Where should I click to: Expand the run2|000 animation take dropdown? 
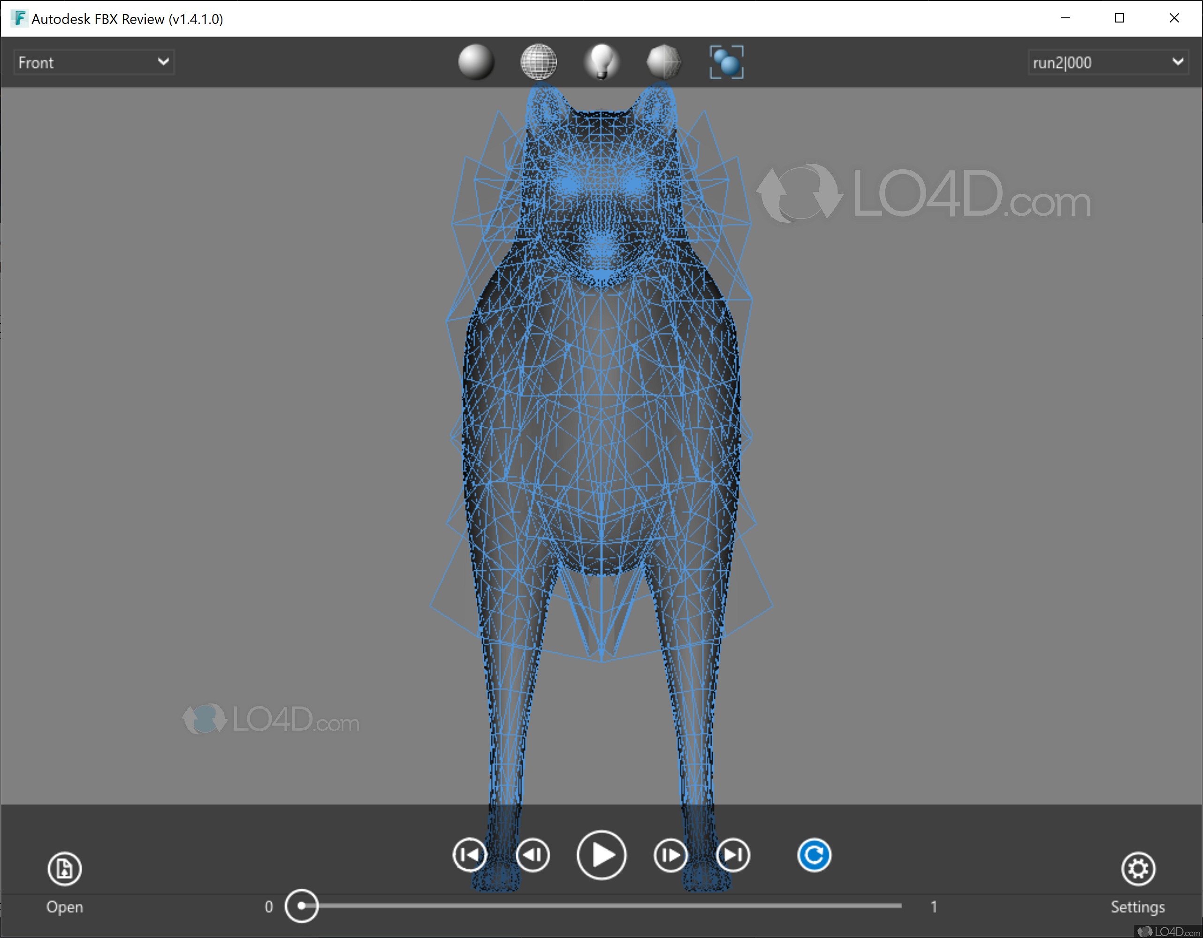(1108, 62)
